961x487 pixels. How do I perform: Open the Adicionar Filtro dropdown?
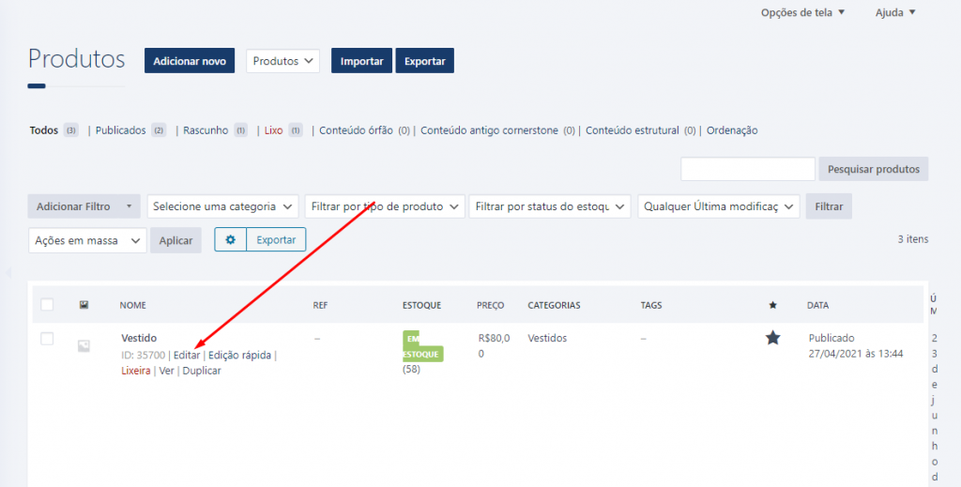tap(84, 206)
